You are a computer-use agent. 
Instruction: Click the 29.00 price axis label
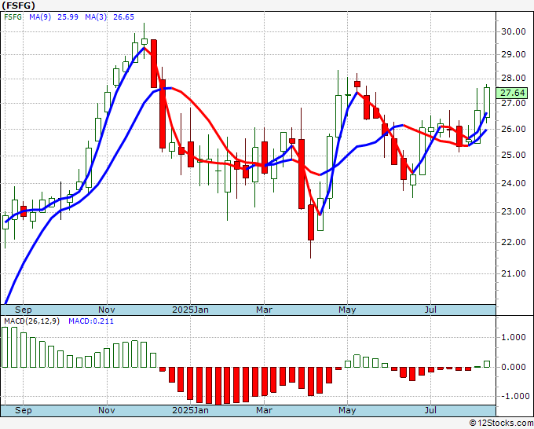pos(514,54)
